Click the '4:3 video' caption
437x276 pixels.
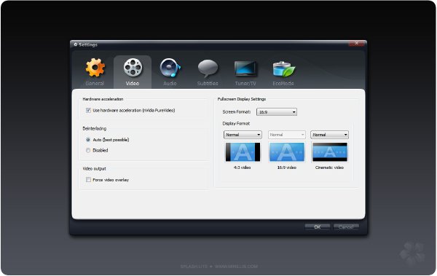click(243, 167)
